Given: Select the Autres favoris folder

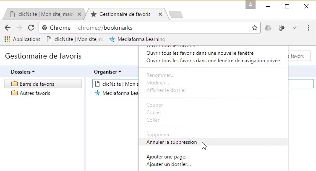Looking at the screenshot, I should (x=34, y=93).
